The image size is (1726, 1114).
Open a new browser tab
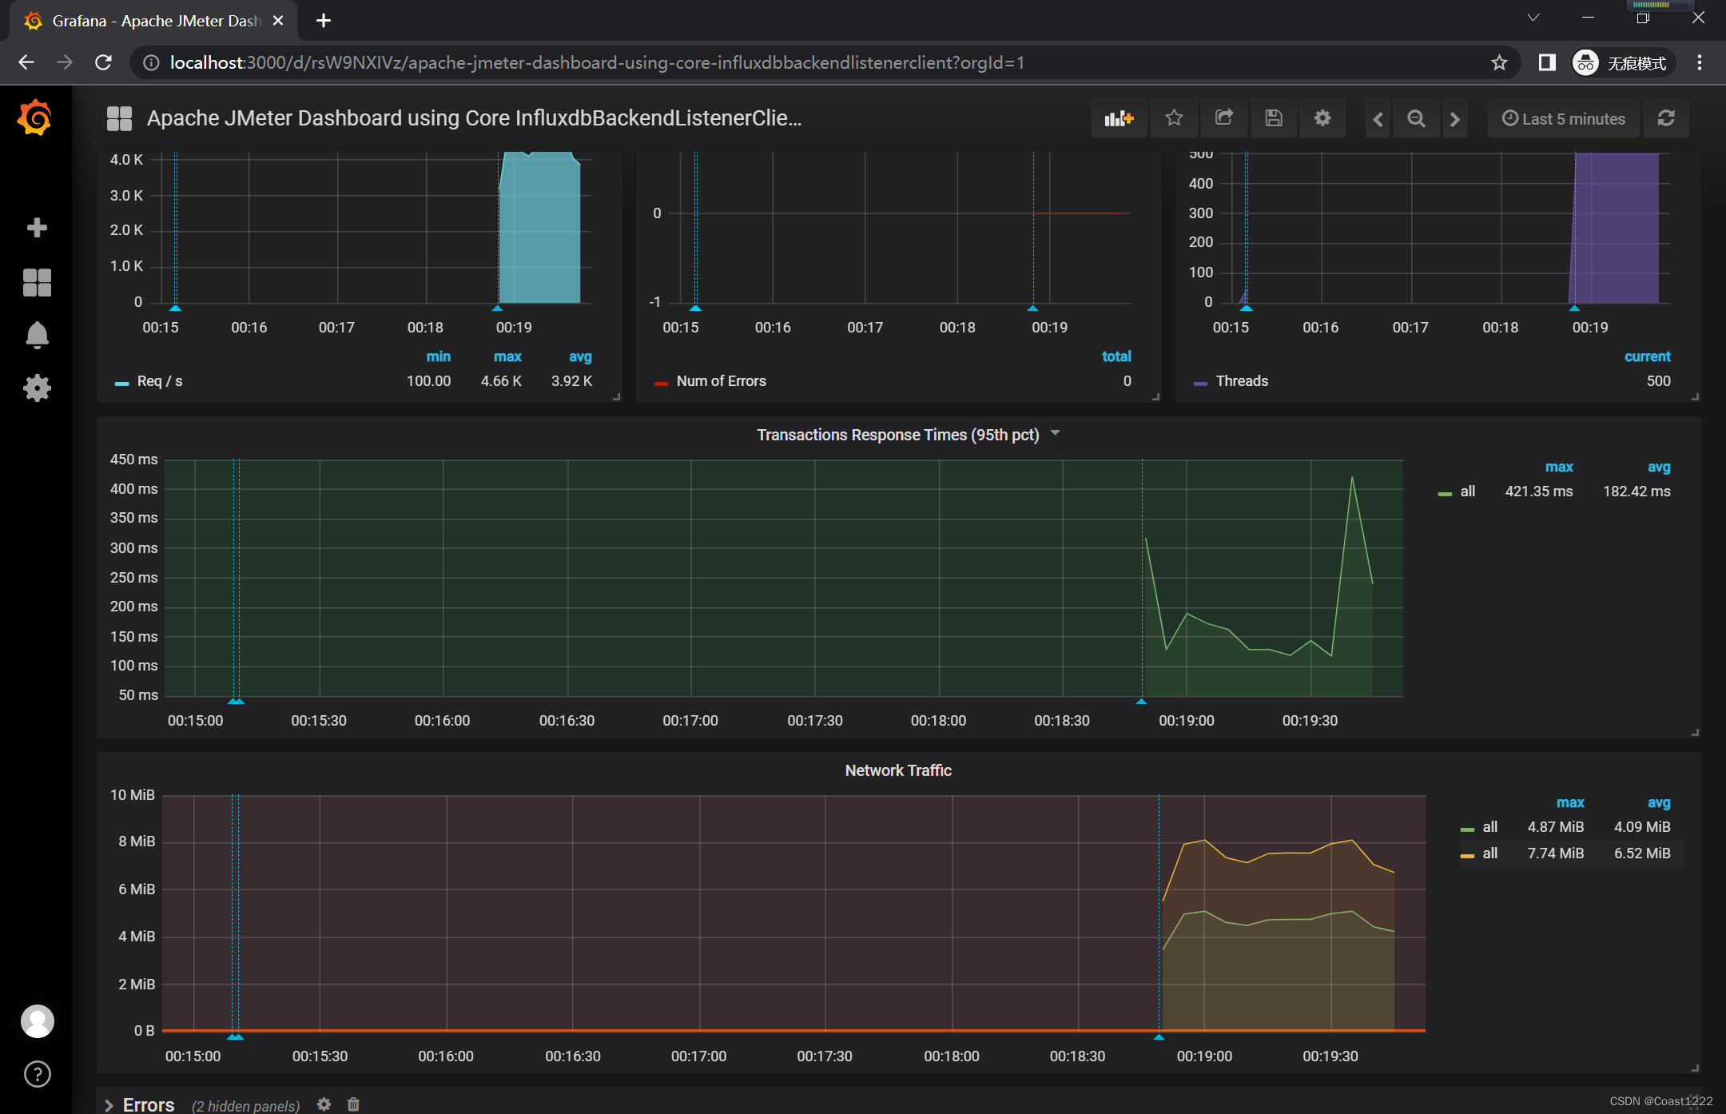tap(324, 21)
